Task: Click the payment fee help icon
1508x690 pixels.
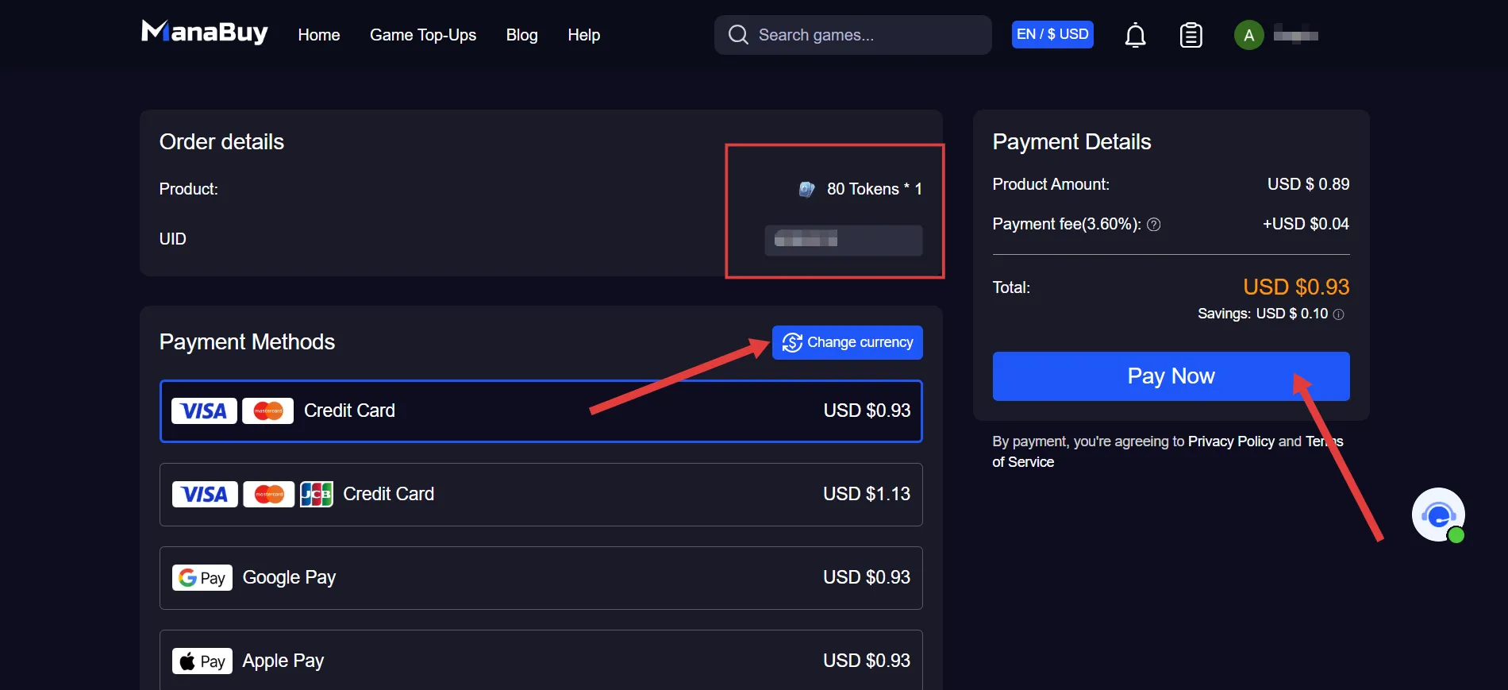Action: tap(1154, 225)
